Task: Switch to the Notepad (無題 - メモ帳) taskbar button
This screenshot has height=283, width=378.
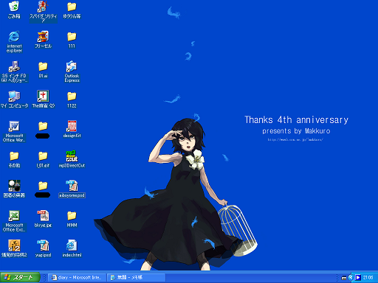Action: [x=137, y=277]
